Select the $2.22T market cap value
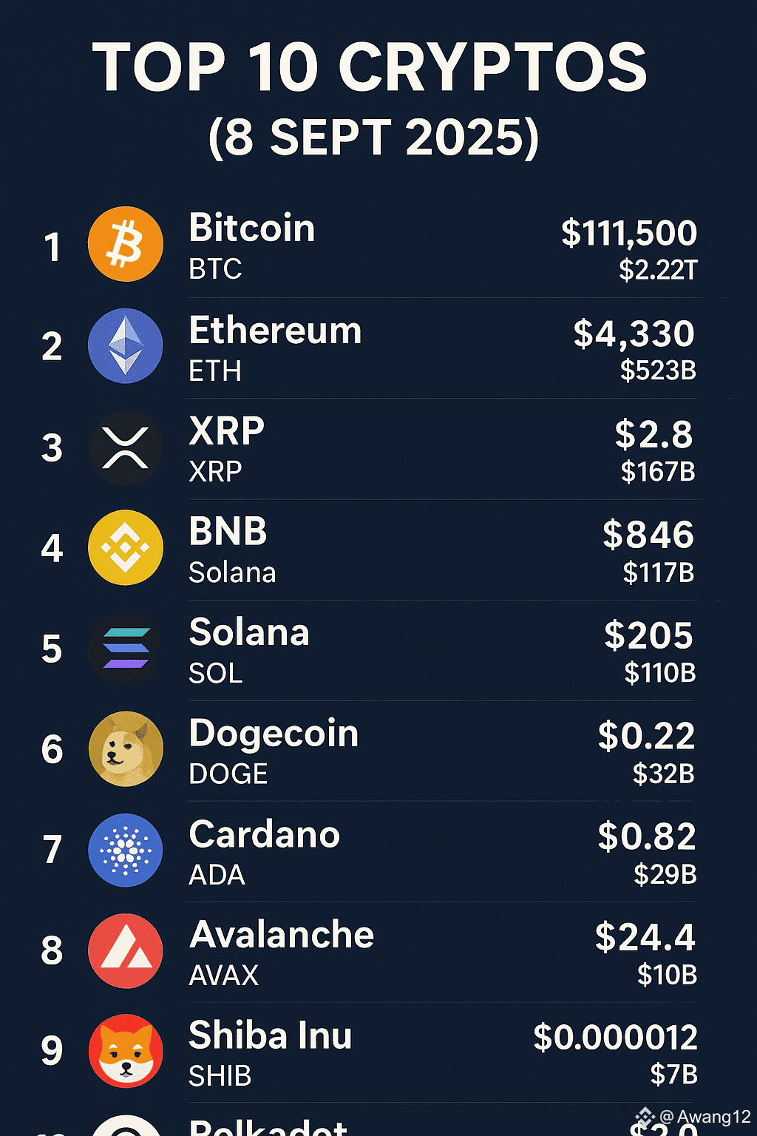The width and height of the screenshot is (757, 1136). (659, 270)
